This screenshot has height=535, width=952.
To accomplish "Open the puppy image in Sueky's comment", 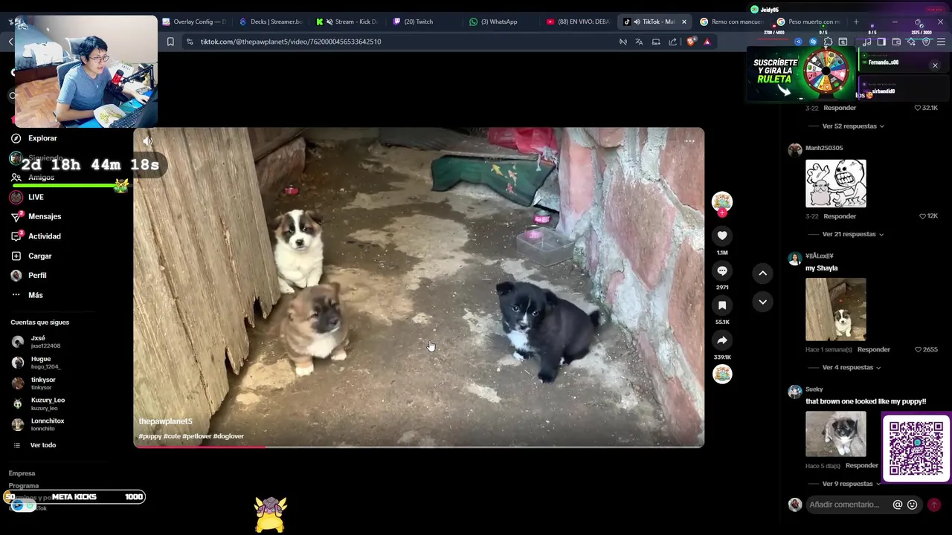I will pos(835,434).
